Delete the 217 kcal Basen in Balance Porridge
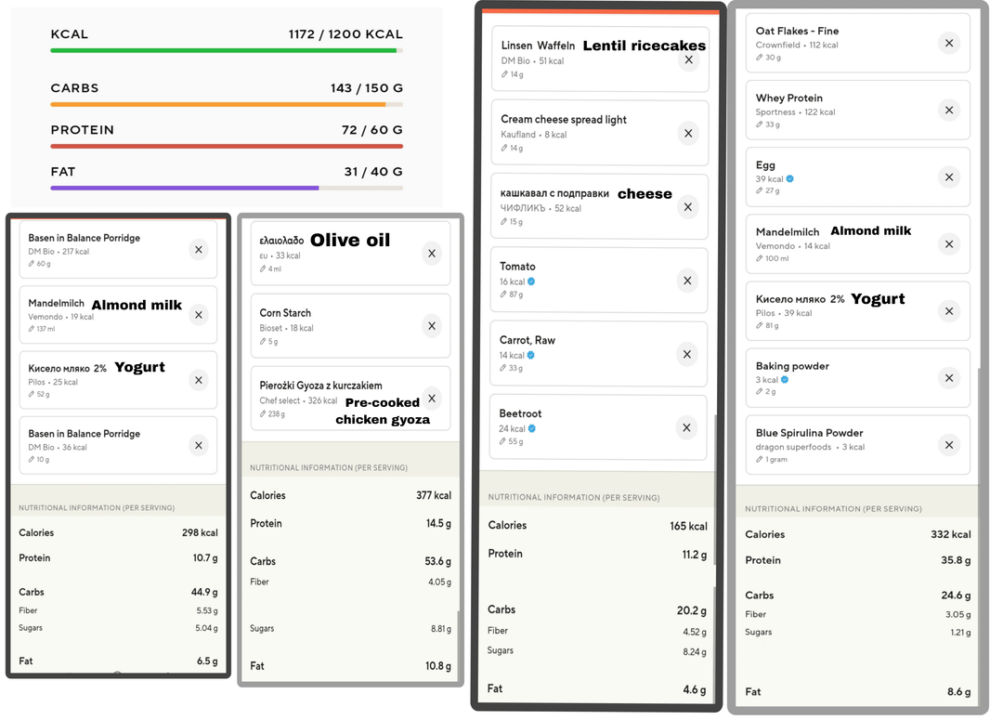Screen dimensions: 1003x720 click(x=198, y=250)
